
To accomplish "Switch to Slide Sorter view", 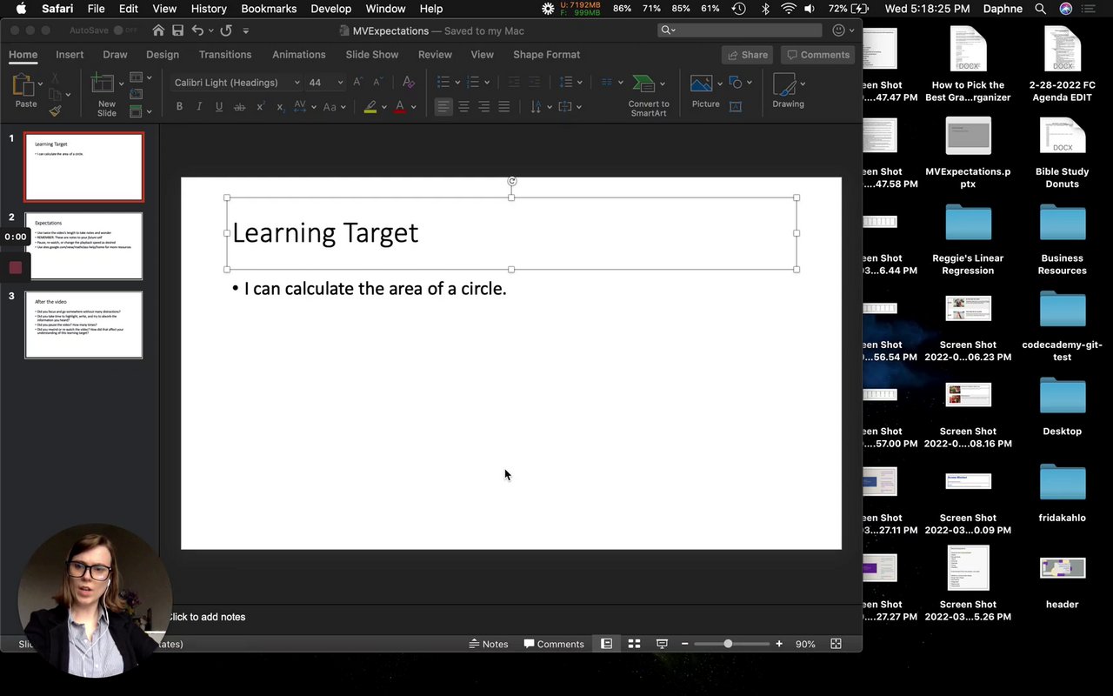I will pos(634,644).
